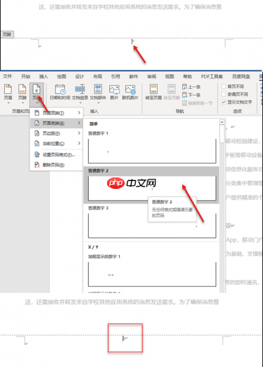Switch to the PDF工具集 tab
Screen dimensions: 263x367
[x=212, y=76]
